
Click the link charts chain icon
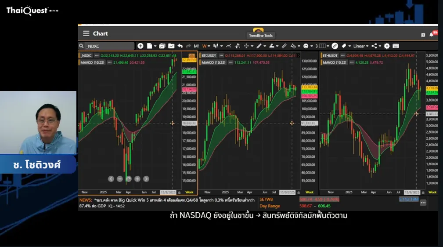pyautogui.click(x=335, y=46)
